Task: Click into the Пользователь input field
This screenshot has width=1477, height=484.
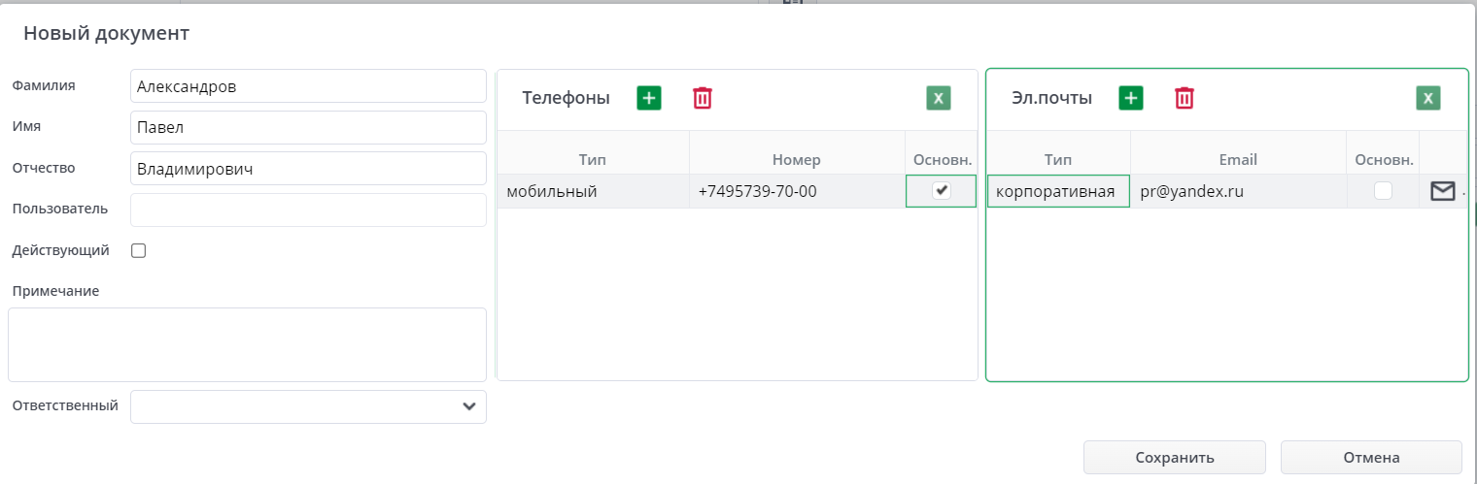Action: 307,210
